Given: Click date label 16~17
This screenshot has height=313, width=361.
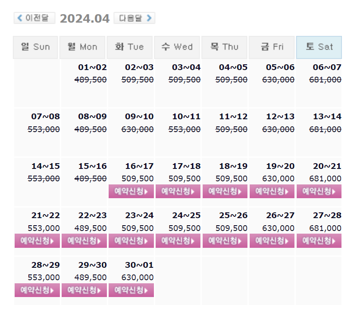Looking at the screenshot, I should 139,166.
